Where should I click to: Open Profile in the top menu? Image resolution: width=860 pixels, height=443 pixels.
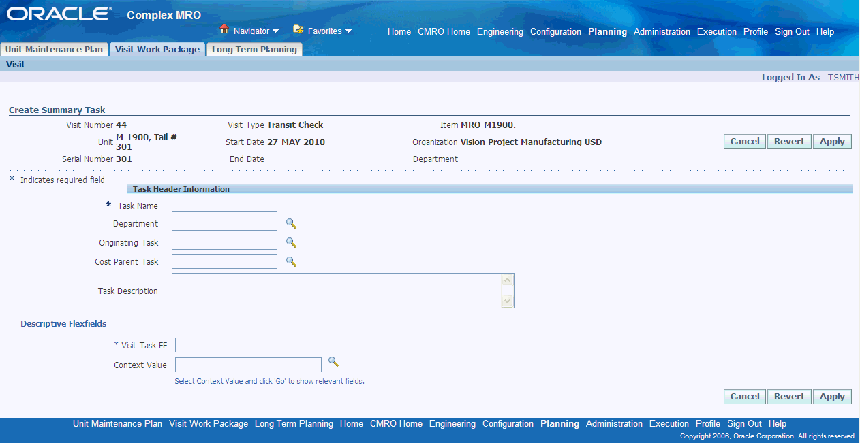[756, 32]
